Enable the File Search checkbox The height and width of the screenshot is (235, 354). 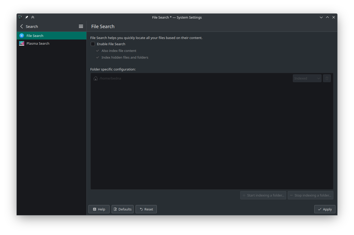point(93,44)
